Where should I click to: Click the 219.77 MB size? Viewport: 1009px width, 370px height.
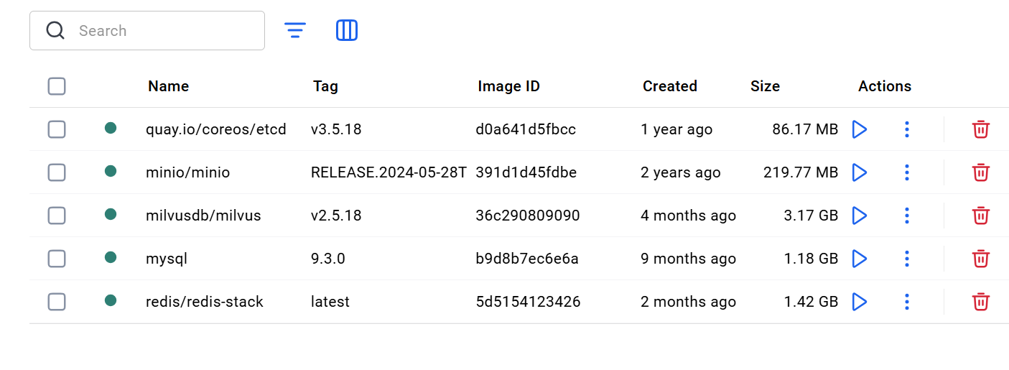click(801, 172)
